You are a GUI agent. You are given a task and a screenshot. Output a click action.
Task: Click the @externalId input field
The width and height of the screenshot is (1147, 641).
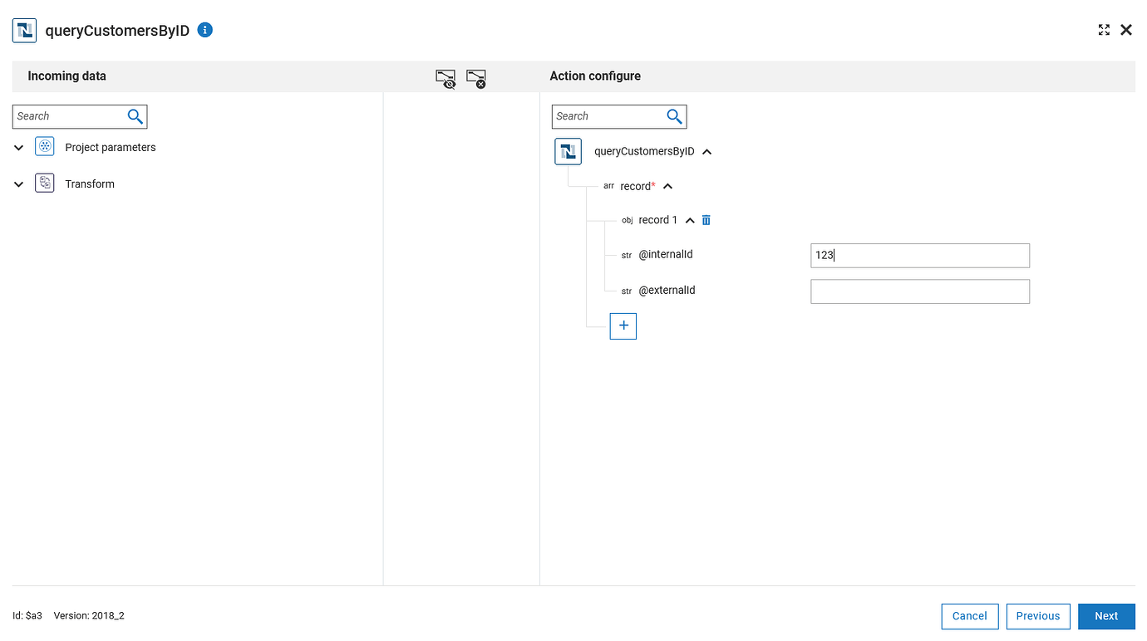point(919,291)
